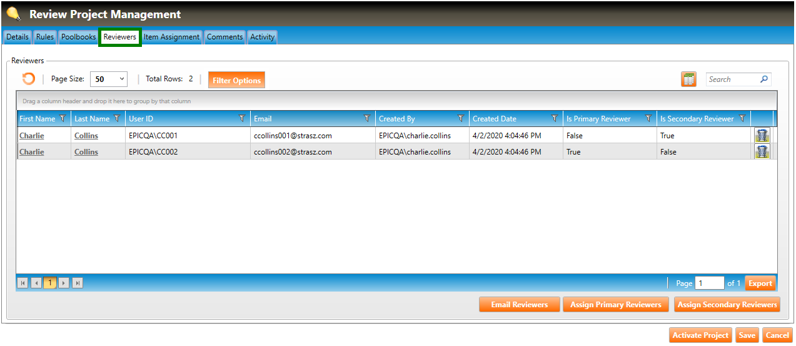The height and width of the screenshot is (346, 796).
Task: Switch to the Poolbooks tab
Action: click(78, 37)
